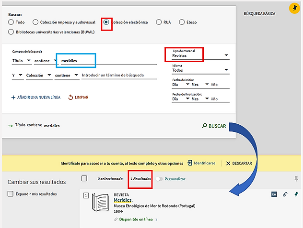Viewport: 303px width, 228px height.
Task: Click the sign-in icon beside Identificarse
Action: pos(190,163)
